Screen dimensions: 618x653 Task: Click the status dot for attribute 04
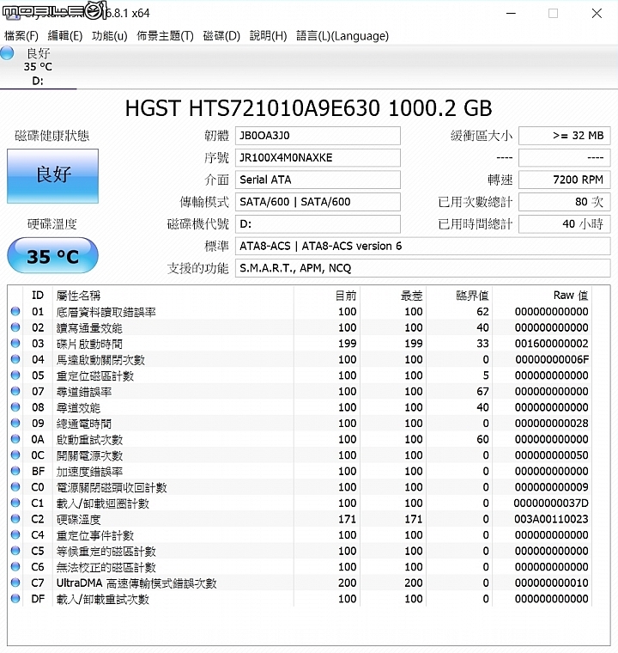click(x=15, y=359)
